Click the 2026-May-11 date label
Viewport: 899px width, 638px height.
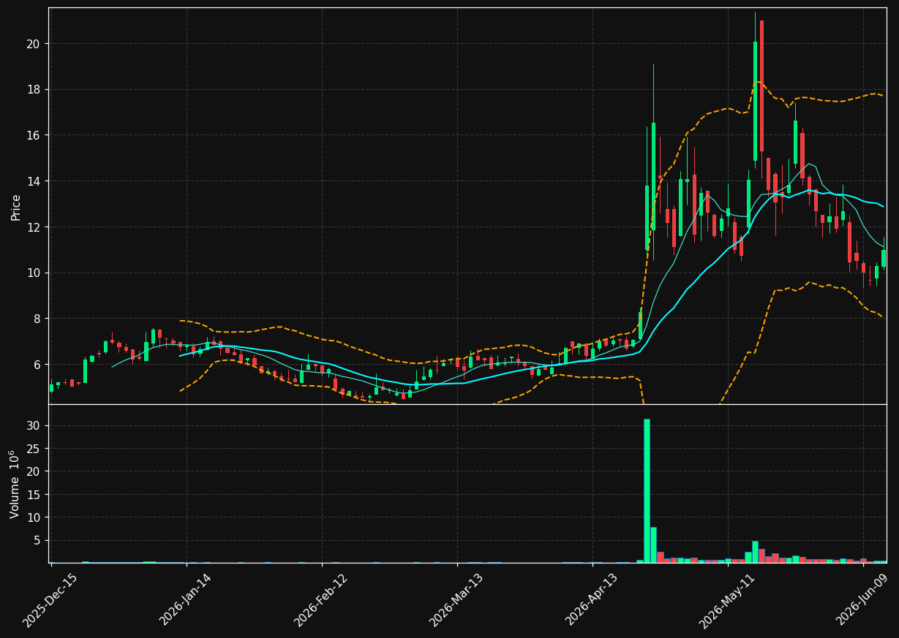(727, 600)
